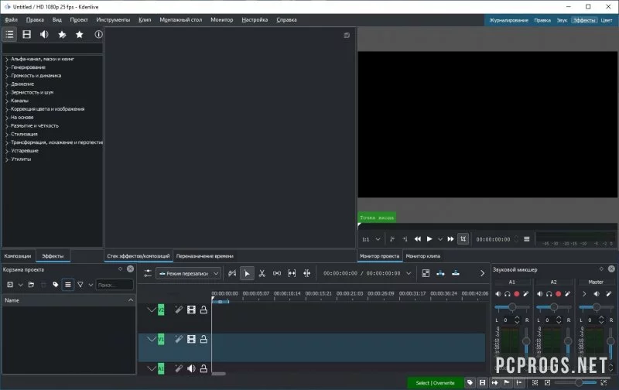Image resolution: width=619 pixels, height=390 pixels.
Task: Expand the Генерирование effects category
Action: click(7, 67)
